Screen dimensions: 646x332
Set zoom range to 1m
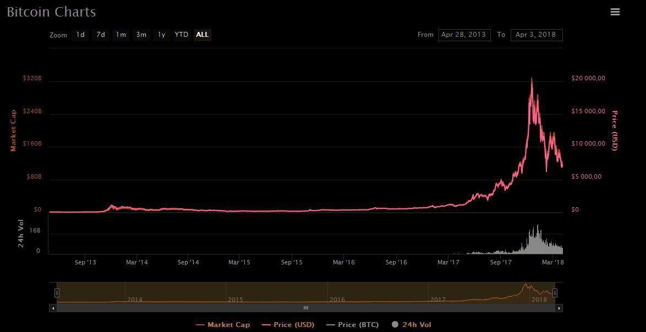pyautogui.click(x=121, y=35)
